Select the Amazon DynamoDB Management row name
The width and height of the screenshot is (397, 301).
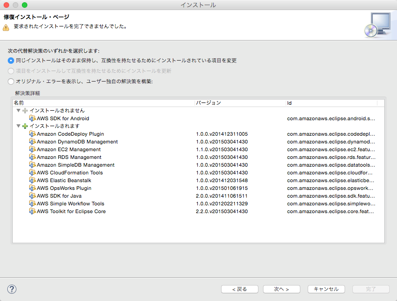(77, 142)
